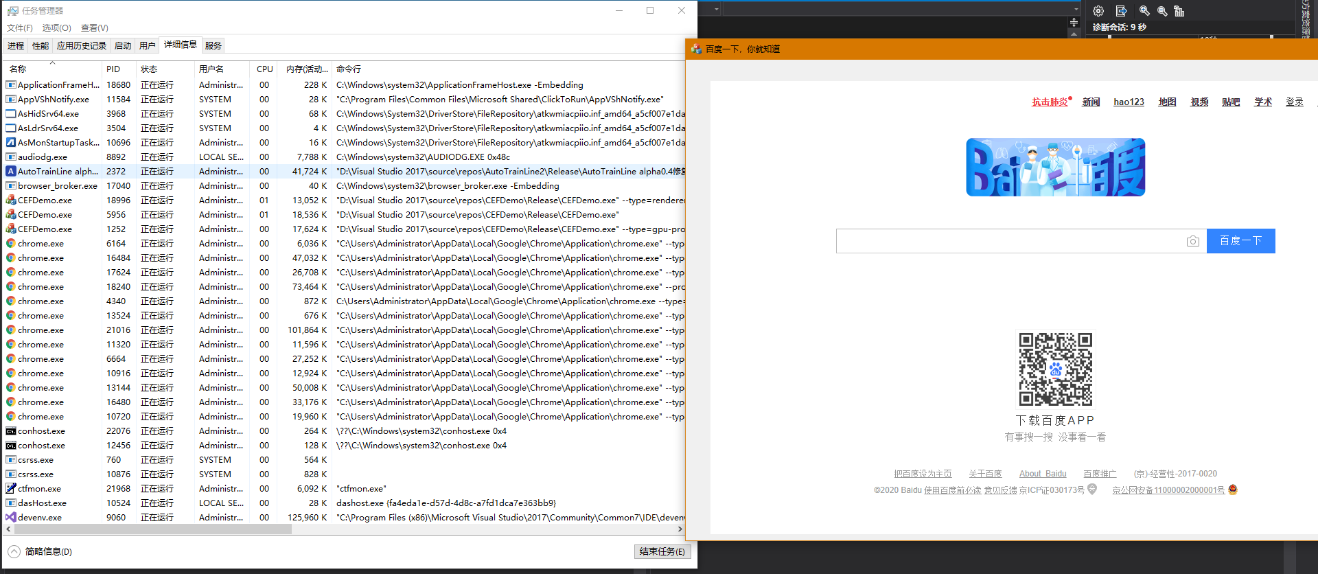Switch to the 性能 tab

point(41,45)
